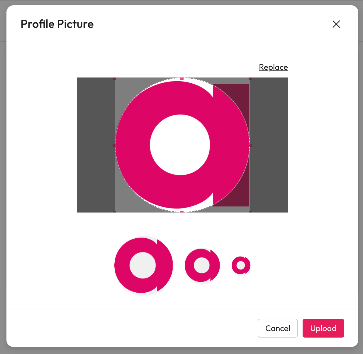This screenshot has width=363, height=354.
Task: Grab the bottom-right crop corner handle
Action: coord(250,212)
